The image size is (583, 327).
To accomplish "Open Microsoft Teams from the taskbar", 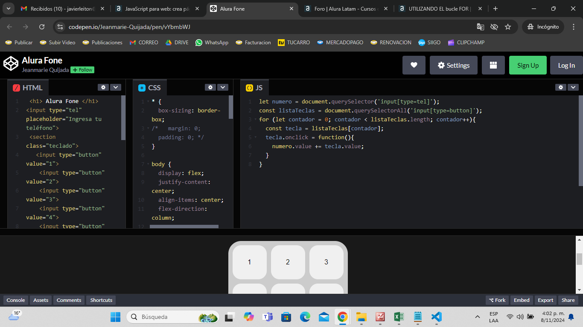I will (268, 317).
